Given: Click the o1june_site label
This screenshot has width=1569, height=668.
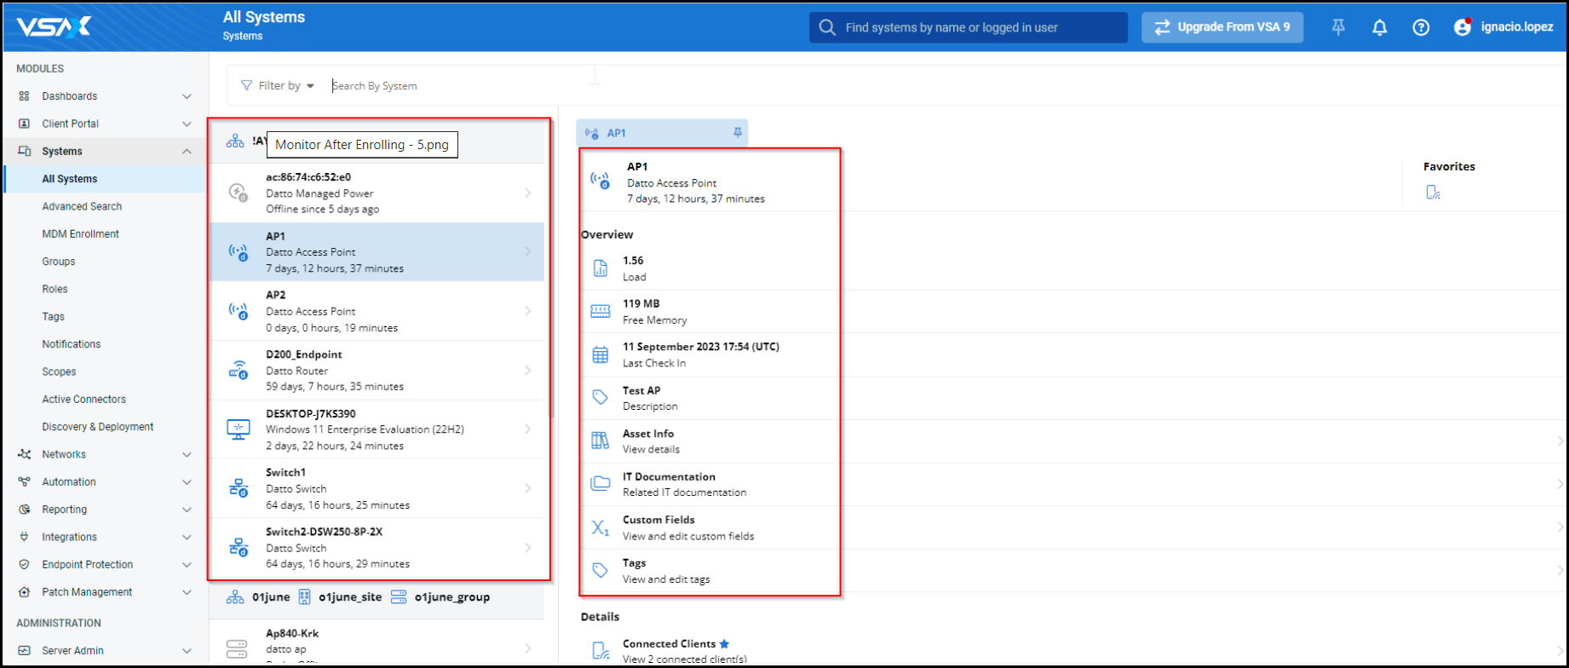Looking at the screenshot, I should pyautogui.click(x=350, y=597).
